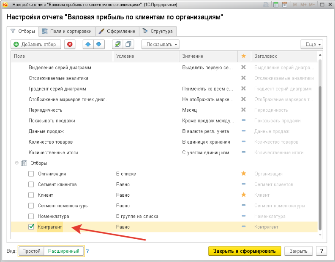335x262 pixels.
Task: Click the check all filters icon
Action: coord(118,44)
